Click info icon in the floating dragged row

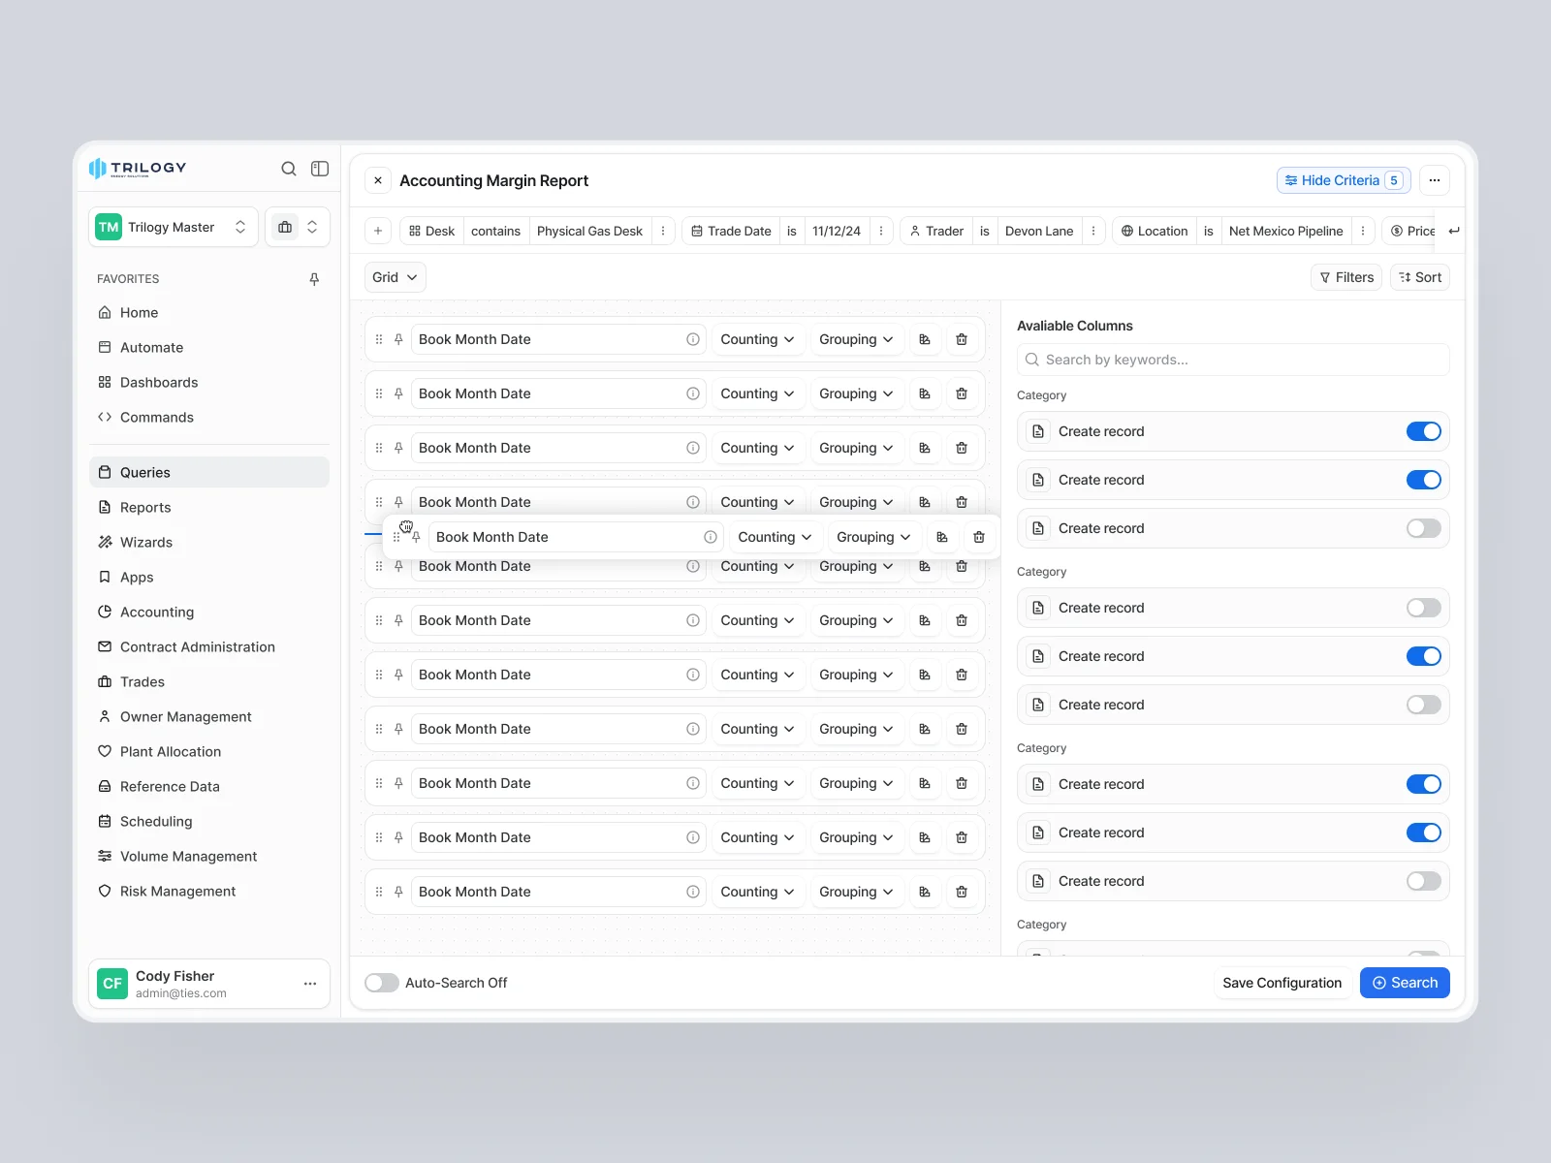[x=711, y=537]
